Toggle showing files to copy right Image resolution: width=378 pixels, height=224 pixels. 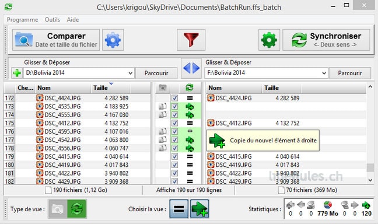pos(199,209)
